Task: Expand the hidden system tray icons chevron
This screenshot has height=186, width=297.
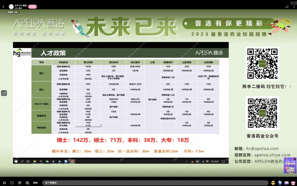Action: pyautogui.click(x=187, y=161)
